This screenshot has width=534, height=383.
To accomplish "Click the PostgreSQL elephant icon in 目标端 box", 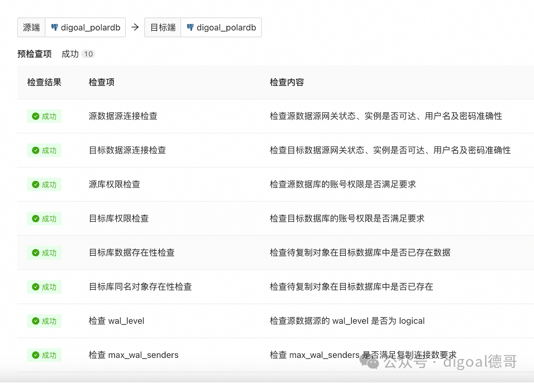I will (x=190, y=27).
